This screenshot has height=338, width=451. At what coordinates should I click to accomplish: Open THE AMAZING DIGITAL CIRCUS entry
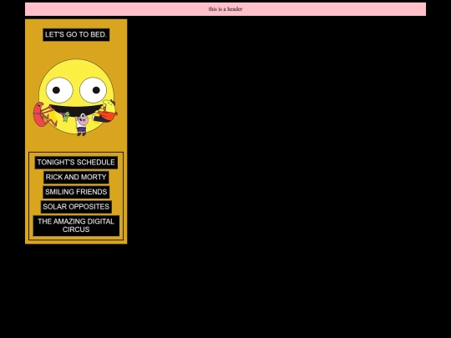(76, 225)
